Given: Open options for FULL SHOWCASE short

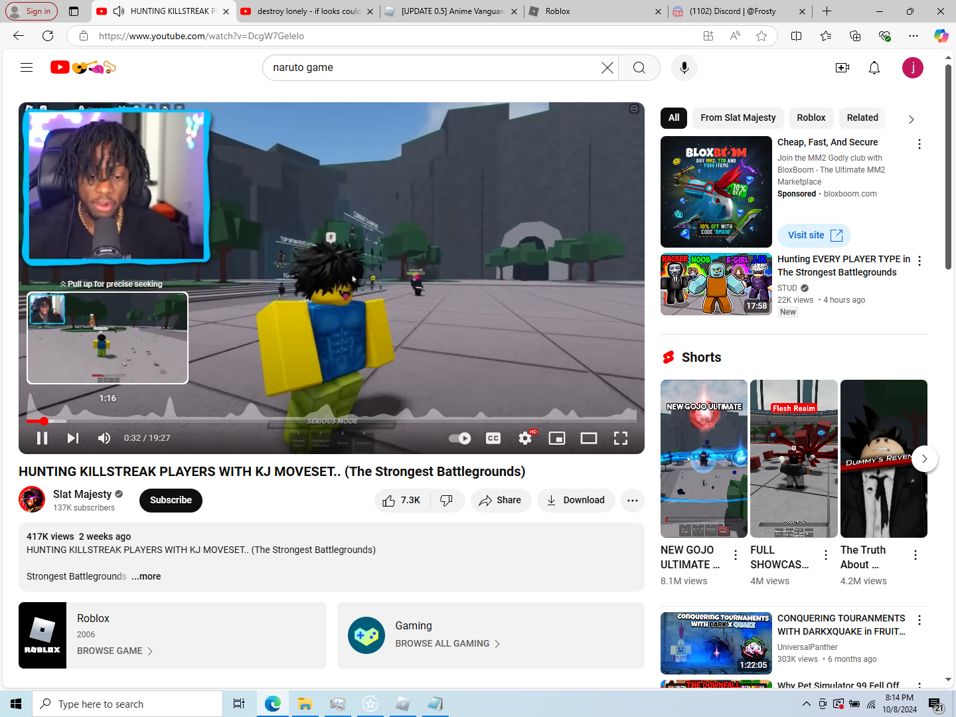Looking at the screenshot, I should [826, 555].
